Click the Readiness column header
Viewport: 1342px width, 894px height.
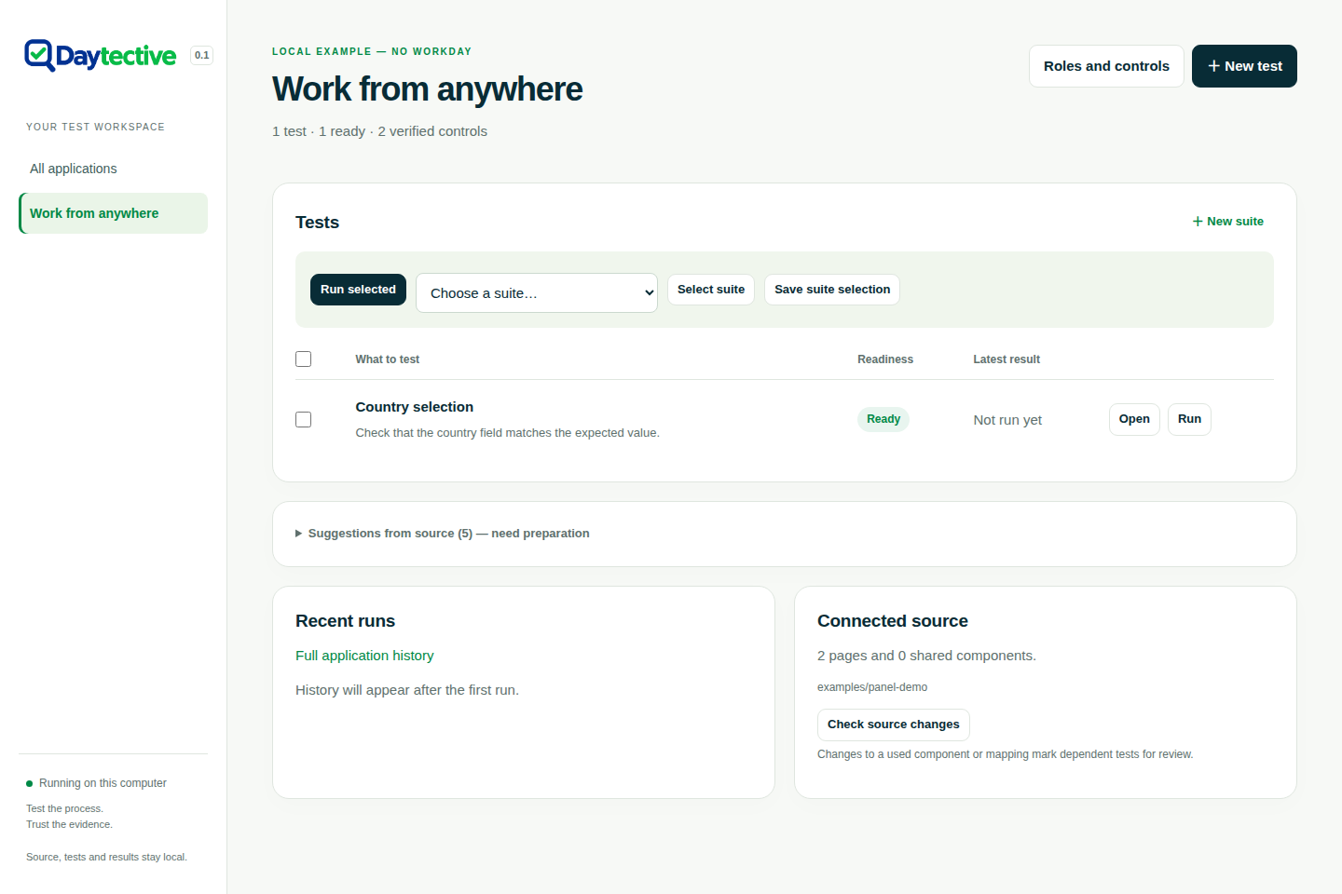point(885,359)
